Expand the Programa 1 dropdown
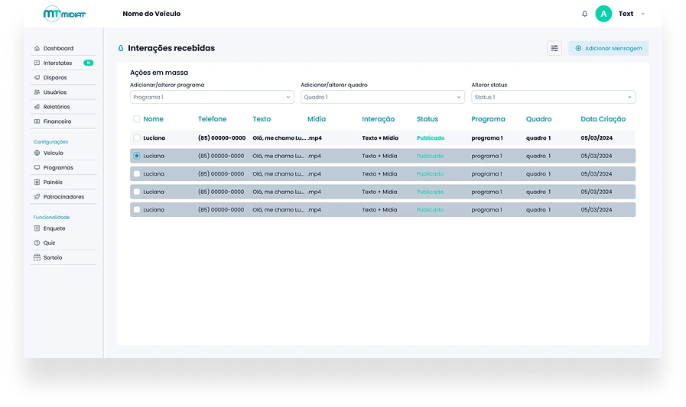 [x=212, y=97]
